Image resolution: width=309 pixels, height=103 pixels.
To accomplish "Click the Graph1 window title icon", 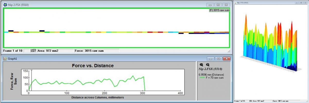I will (5, 59).
